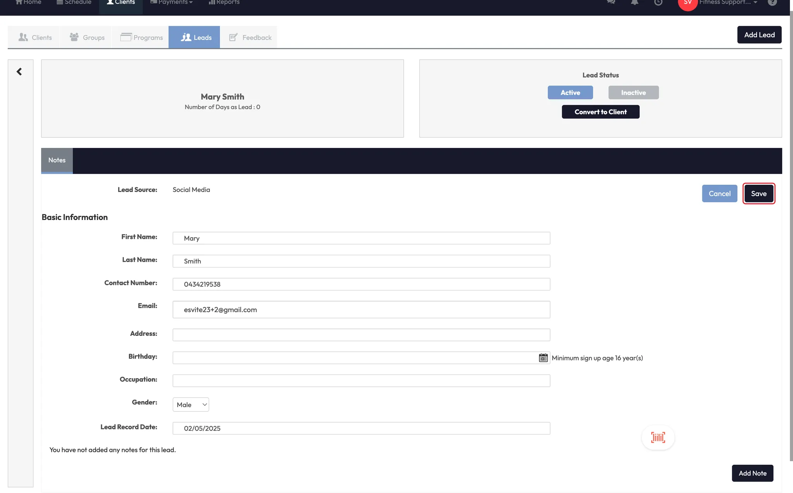This screenshot has width=793, height=493.
Task: Open the chat messages icon
Action: [x=611, y=2]
